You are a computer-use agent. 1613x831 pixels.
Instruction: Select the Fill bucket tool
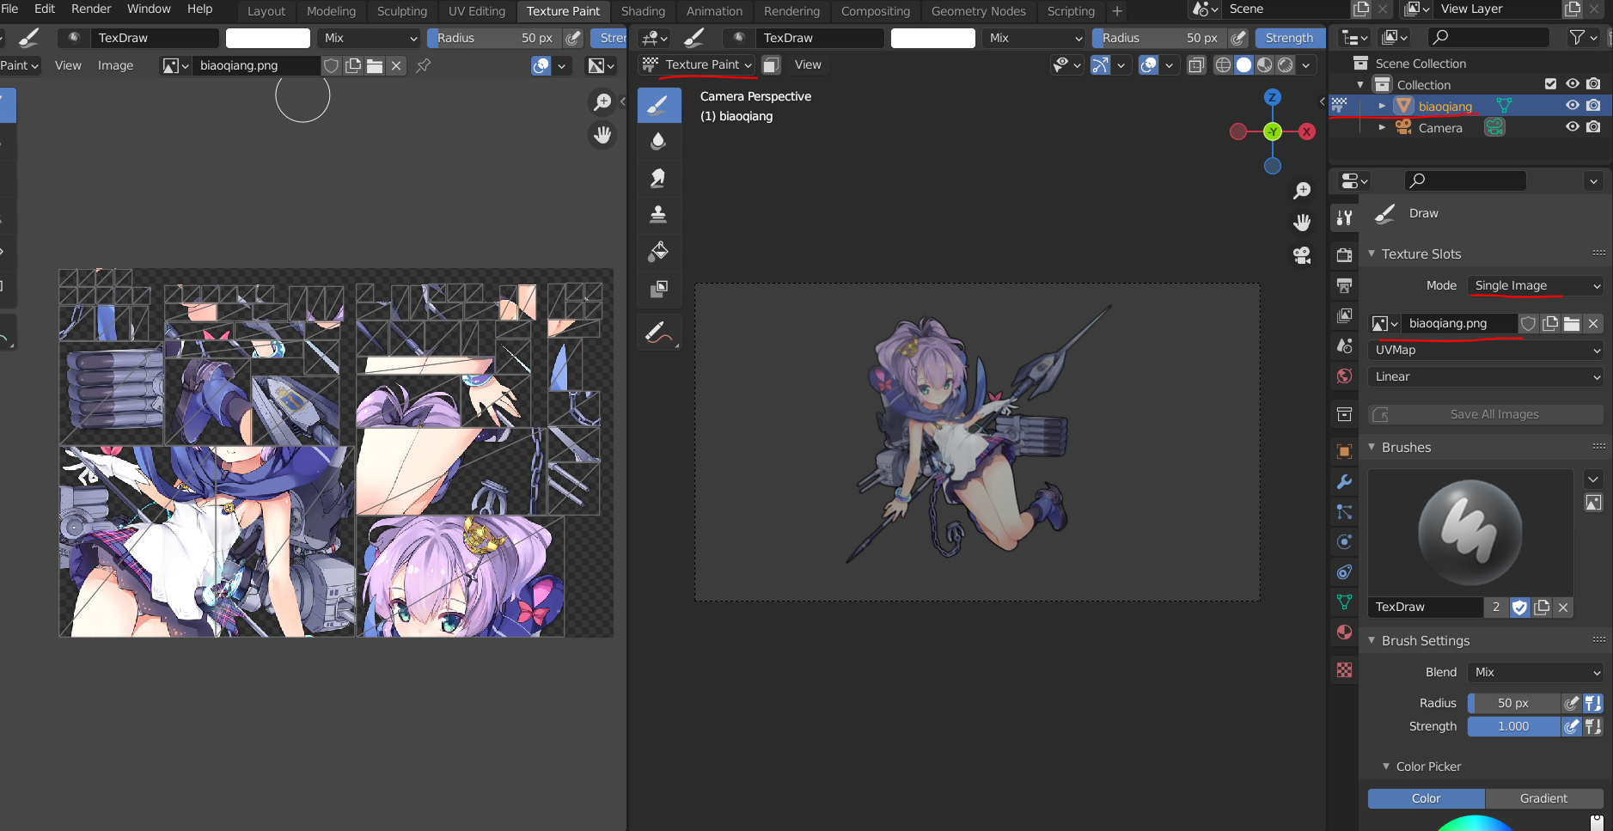pos(658,251)
